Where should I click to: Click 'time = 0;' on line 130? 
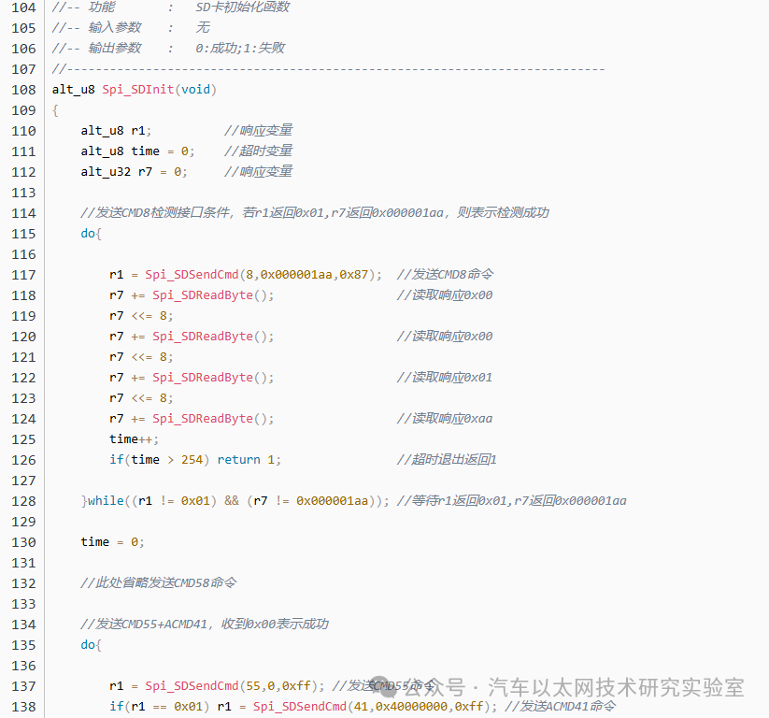point(112,542)
